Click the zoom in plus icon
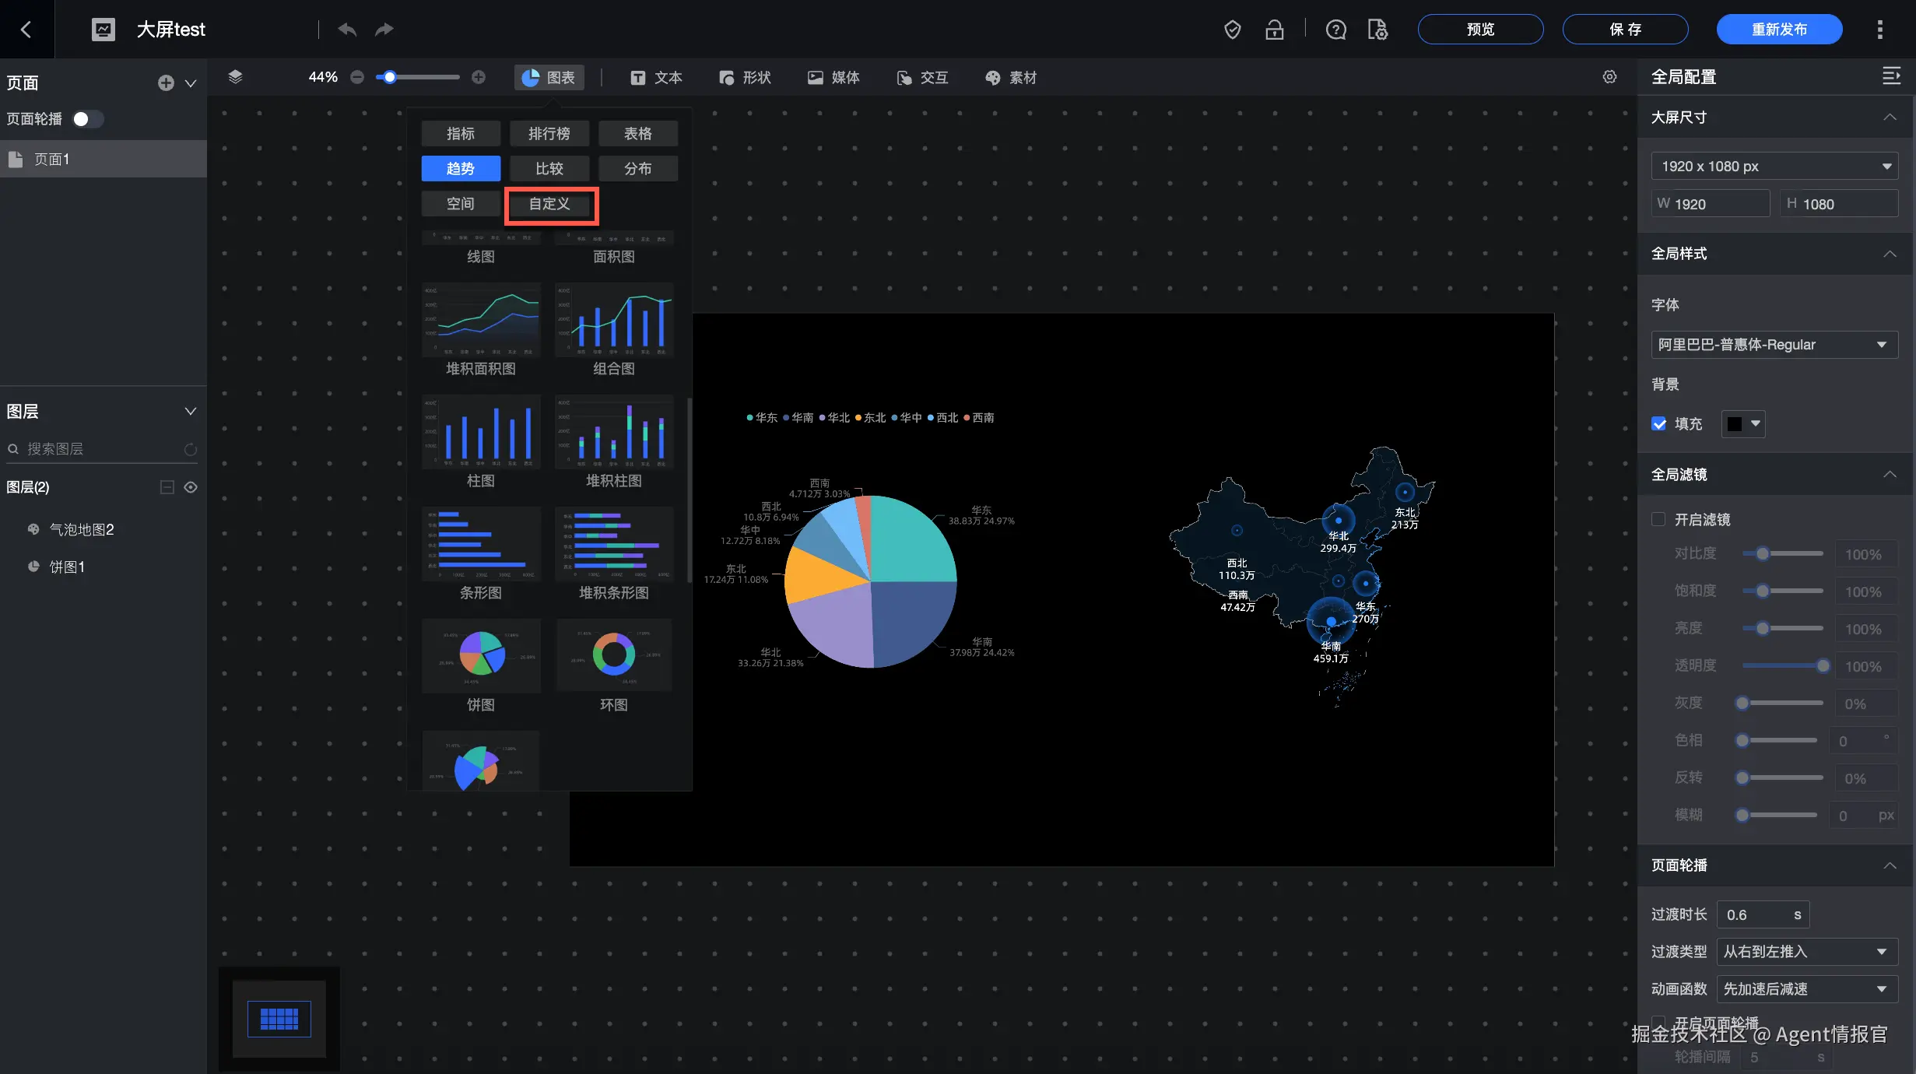 tap(479, 76)
